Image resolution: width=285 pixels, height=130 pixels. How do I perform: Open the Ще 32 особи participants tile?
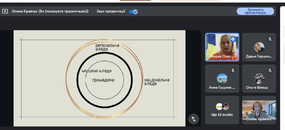coord(222,110)
